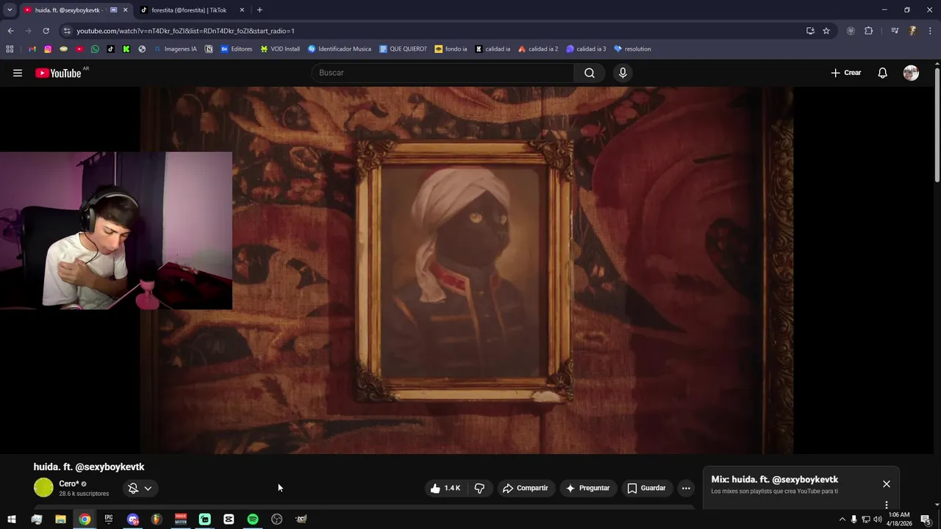Open YouTube notifications bell

[x=882, y=73]
